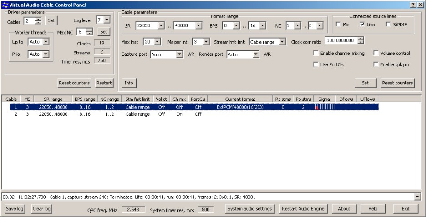
Task: Uncheck the Line source line checkbox
Action: [362, 25]
